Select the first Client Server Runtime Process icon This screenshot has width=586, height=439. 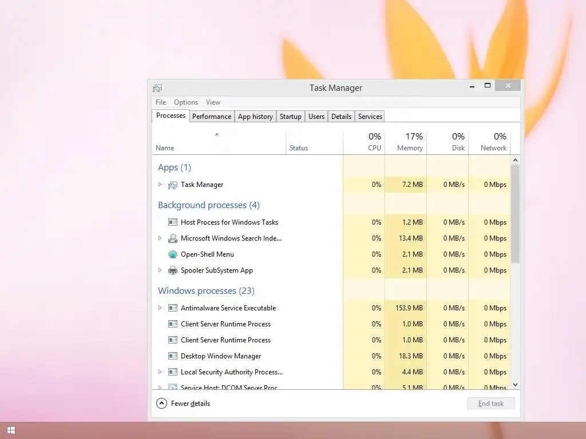[173, 324]
